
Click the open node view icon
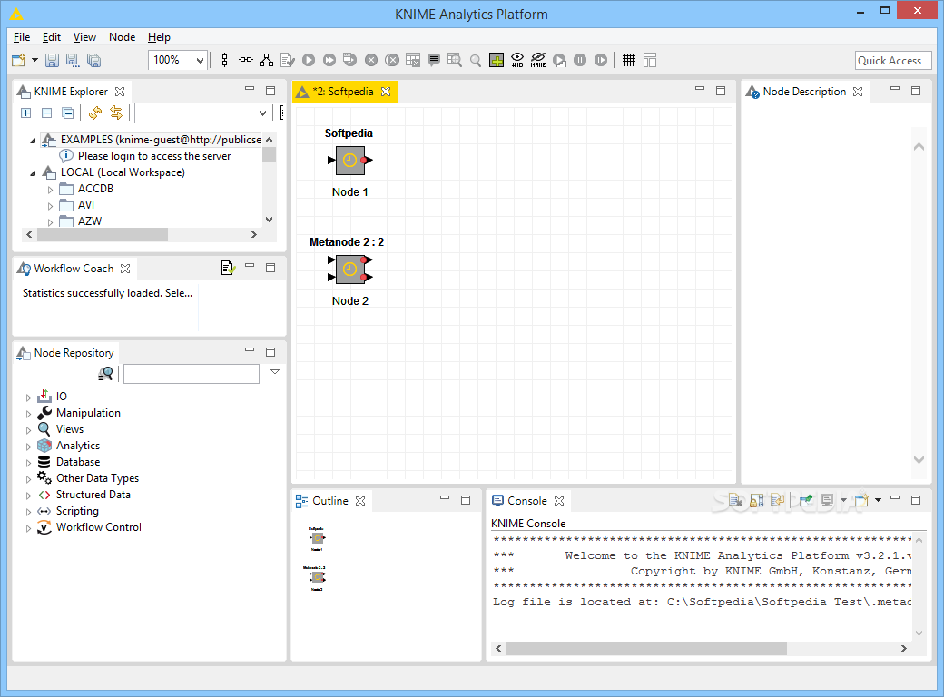coord(455,60)
